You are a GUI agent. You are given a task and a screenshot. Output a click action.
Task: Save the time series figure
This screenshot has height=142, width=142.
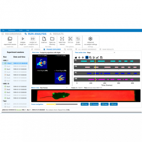tap(101, 58)
